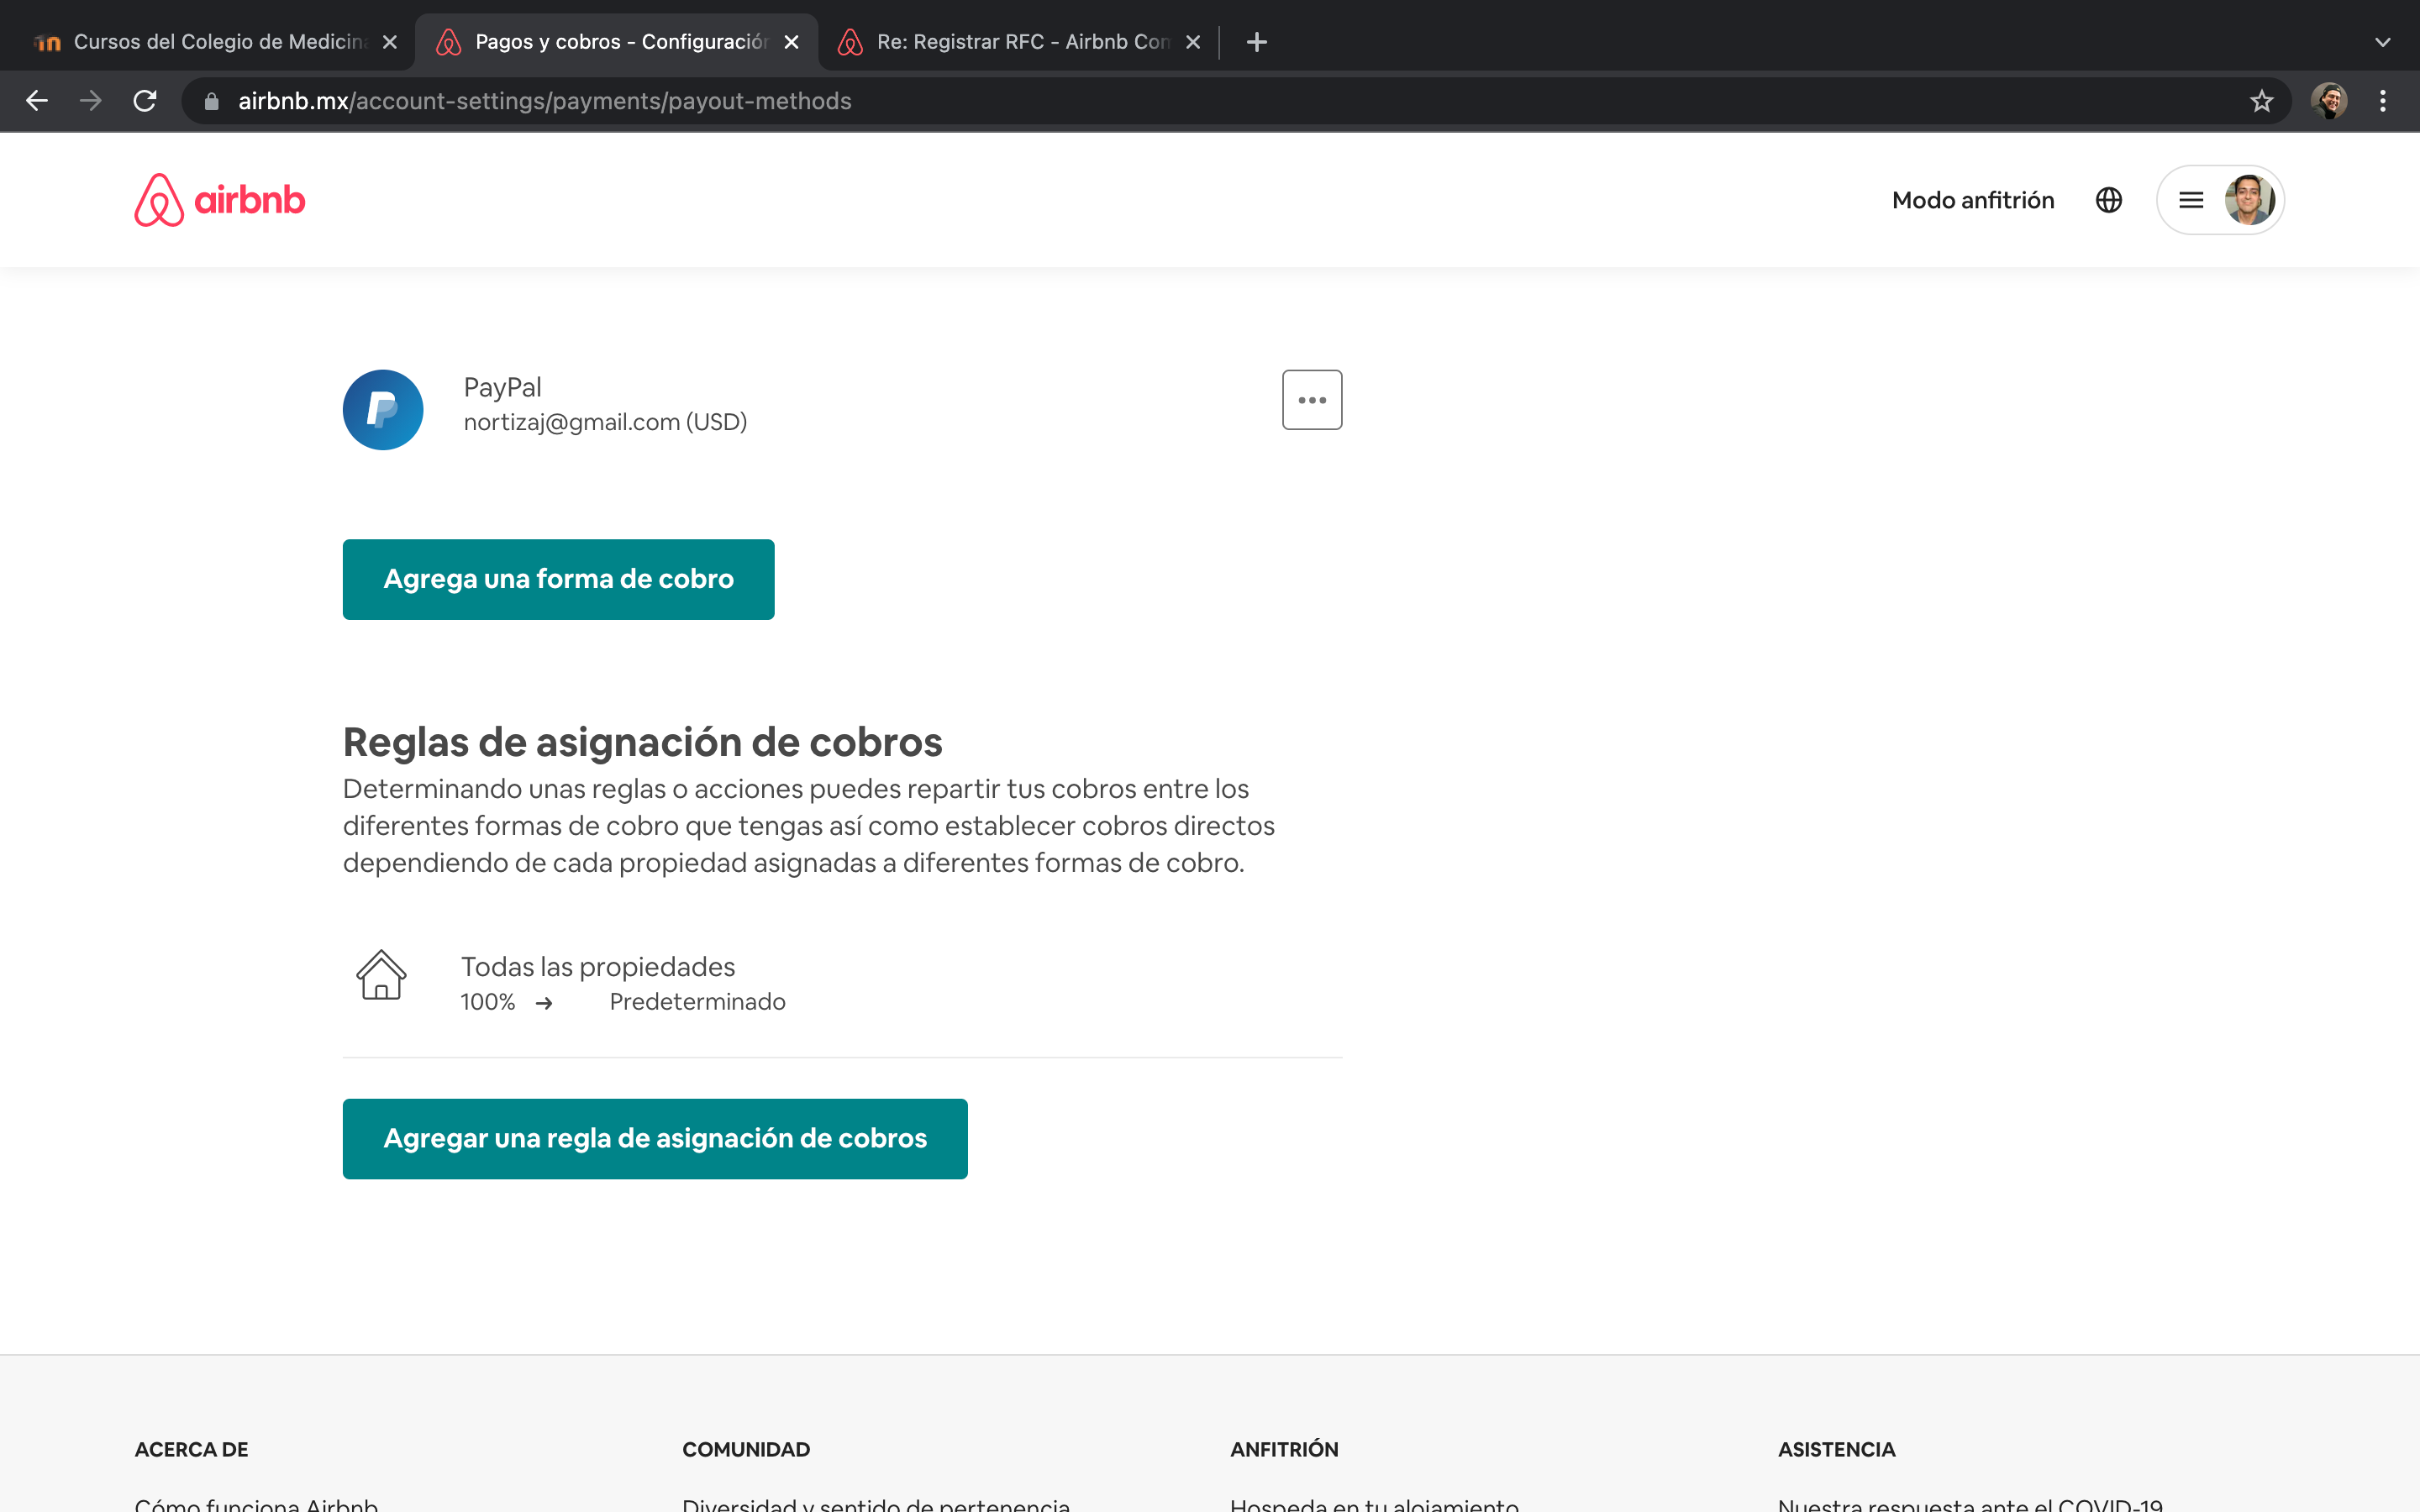Close the Pagos y cobros tab
2420x1512 pixels.
pos(791,42)
